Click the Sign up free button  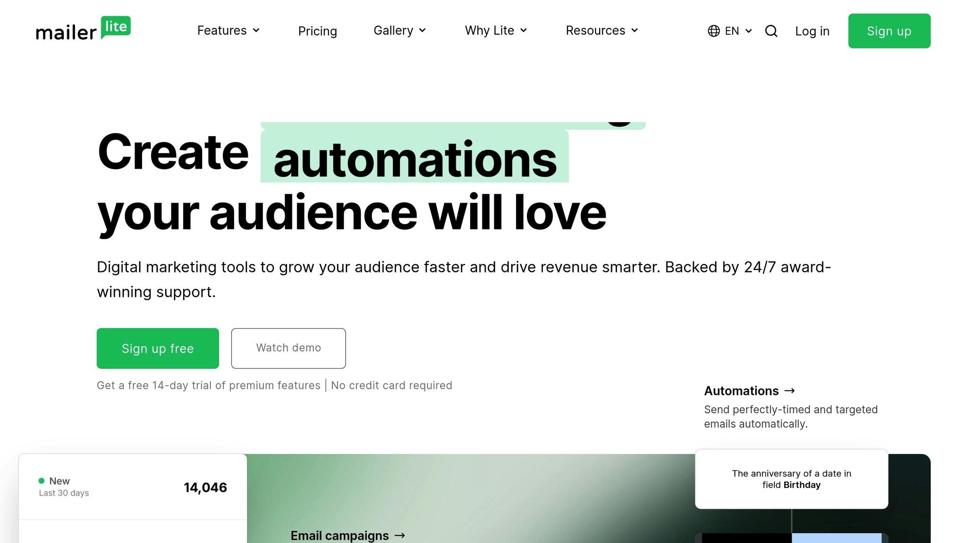click(158, 348)
